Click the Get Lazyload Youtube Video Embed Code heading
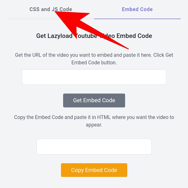 pyautogui.click(x=94, y=36)
